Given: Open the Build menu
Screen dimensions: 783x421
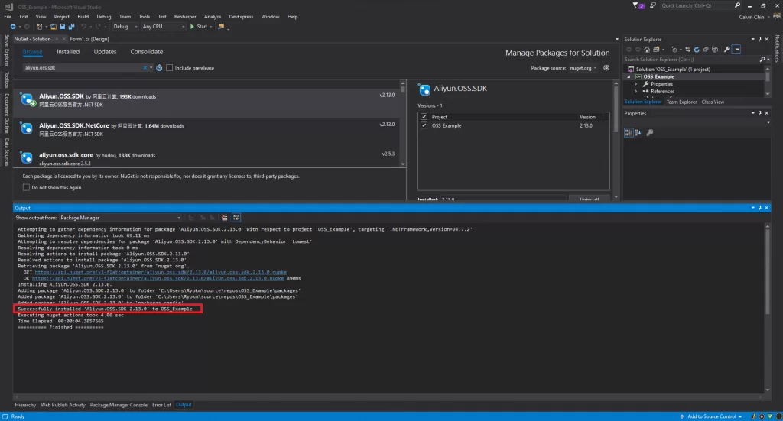Looking at the screenshot, I should click(x=83, y=17).
